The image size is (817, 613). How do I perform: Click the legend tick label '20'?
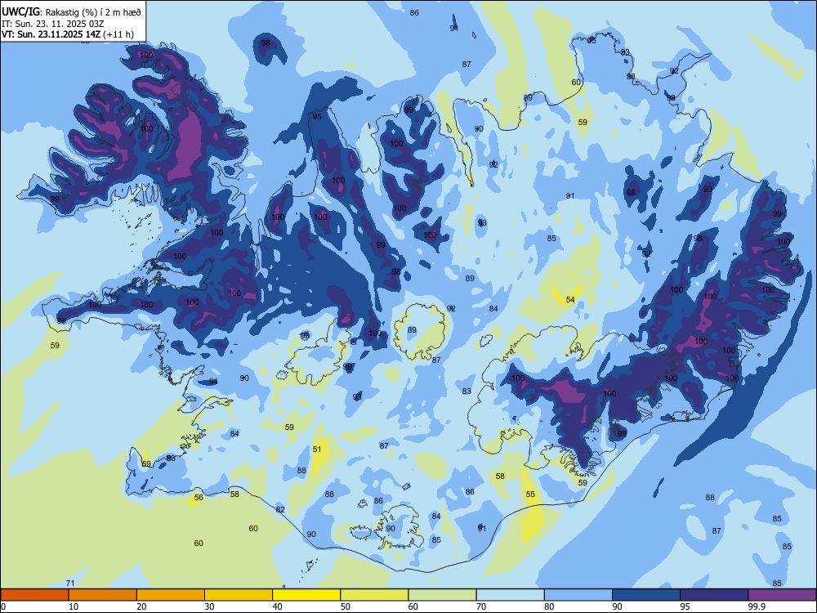(x=141, y=606)
